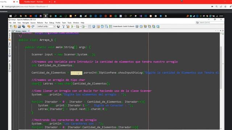Open the Team menu
Viewport: 232px width, 130px height.
tap(64, 23)
